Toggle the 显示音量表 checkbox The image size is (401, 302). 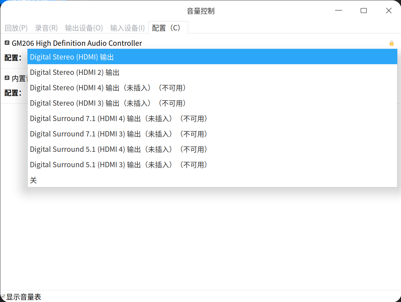3,296
